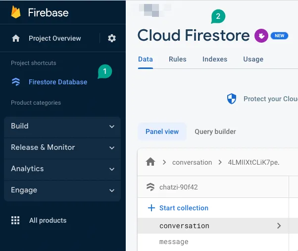298x251 pixels.
Task: Click the chatzi-90f42 database name
Action: [x=179, y=187]
